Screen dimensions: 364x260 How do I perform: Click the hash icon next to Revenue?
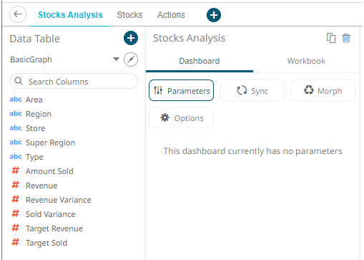coord(16,185)
